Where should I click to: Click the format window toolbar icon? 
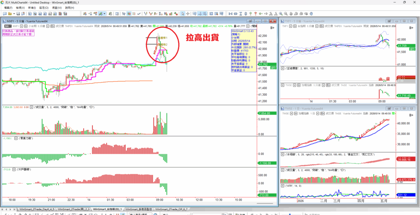click(117, 13)
